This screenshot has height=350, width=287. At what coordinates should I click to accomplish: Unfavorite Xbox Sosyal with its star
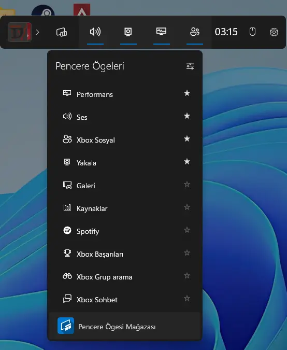pos(187,138)
